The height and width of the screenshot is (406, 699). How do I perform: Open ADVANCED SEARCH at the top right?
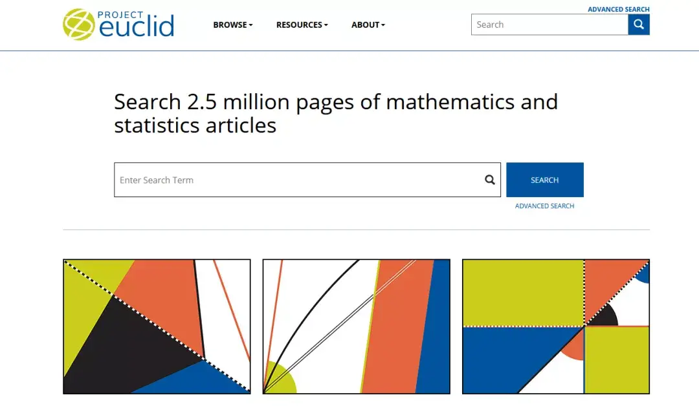coord(619,9)
